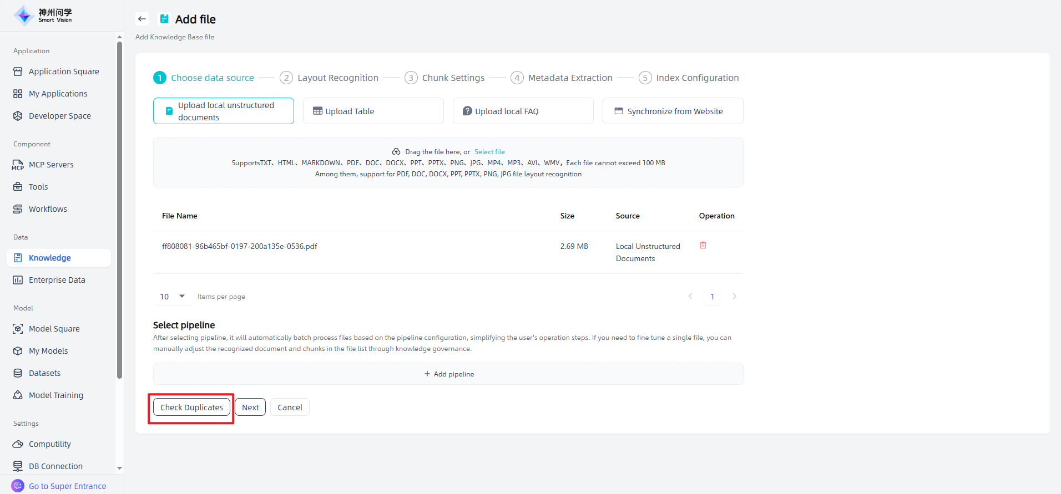Switch to the Layout Recognition step

pos(337,78)
